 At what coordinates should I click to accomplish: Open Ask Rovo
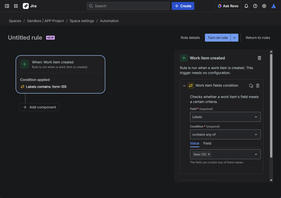coord(228,6)
